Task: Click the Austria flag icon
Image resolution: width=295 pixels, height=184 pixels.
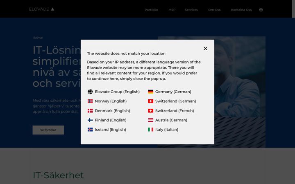Action: [x=150, y=120]
